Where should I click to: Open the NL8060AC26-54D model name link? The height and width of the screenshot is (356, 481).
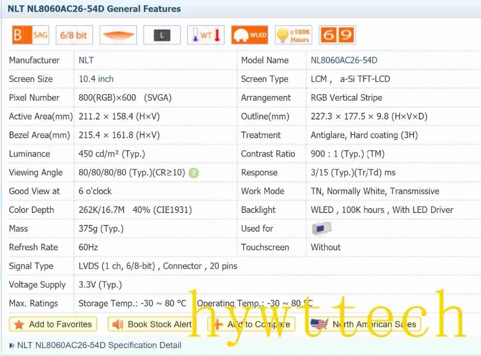[x=344, y=60]
